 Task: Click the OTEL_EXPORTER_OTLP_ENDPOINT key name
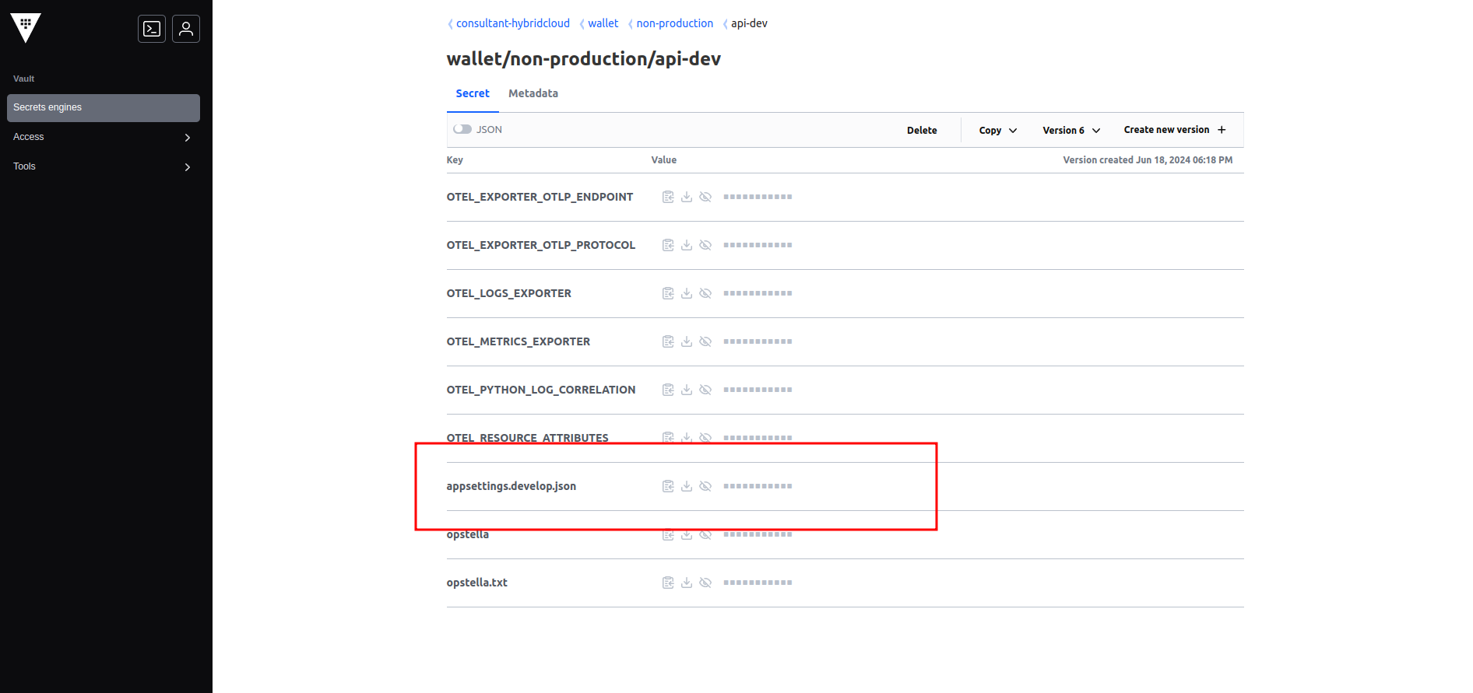(540, 197)
